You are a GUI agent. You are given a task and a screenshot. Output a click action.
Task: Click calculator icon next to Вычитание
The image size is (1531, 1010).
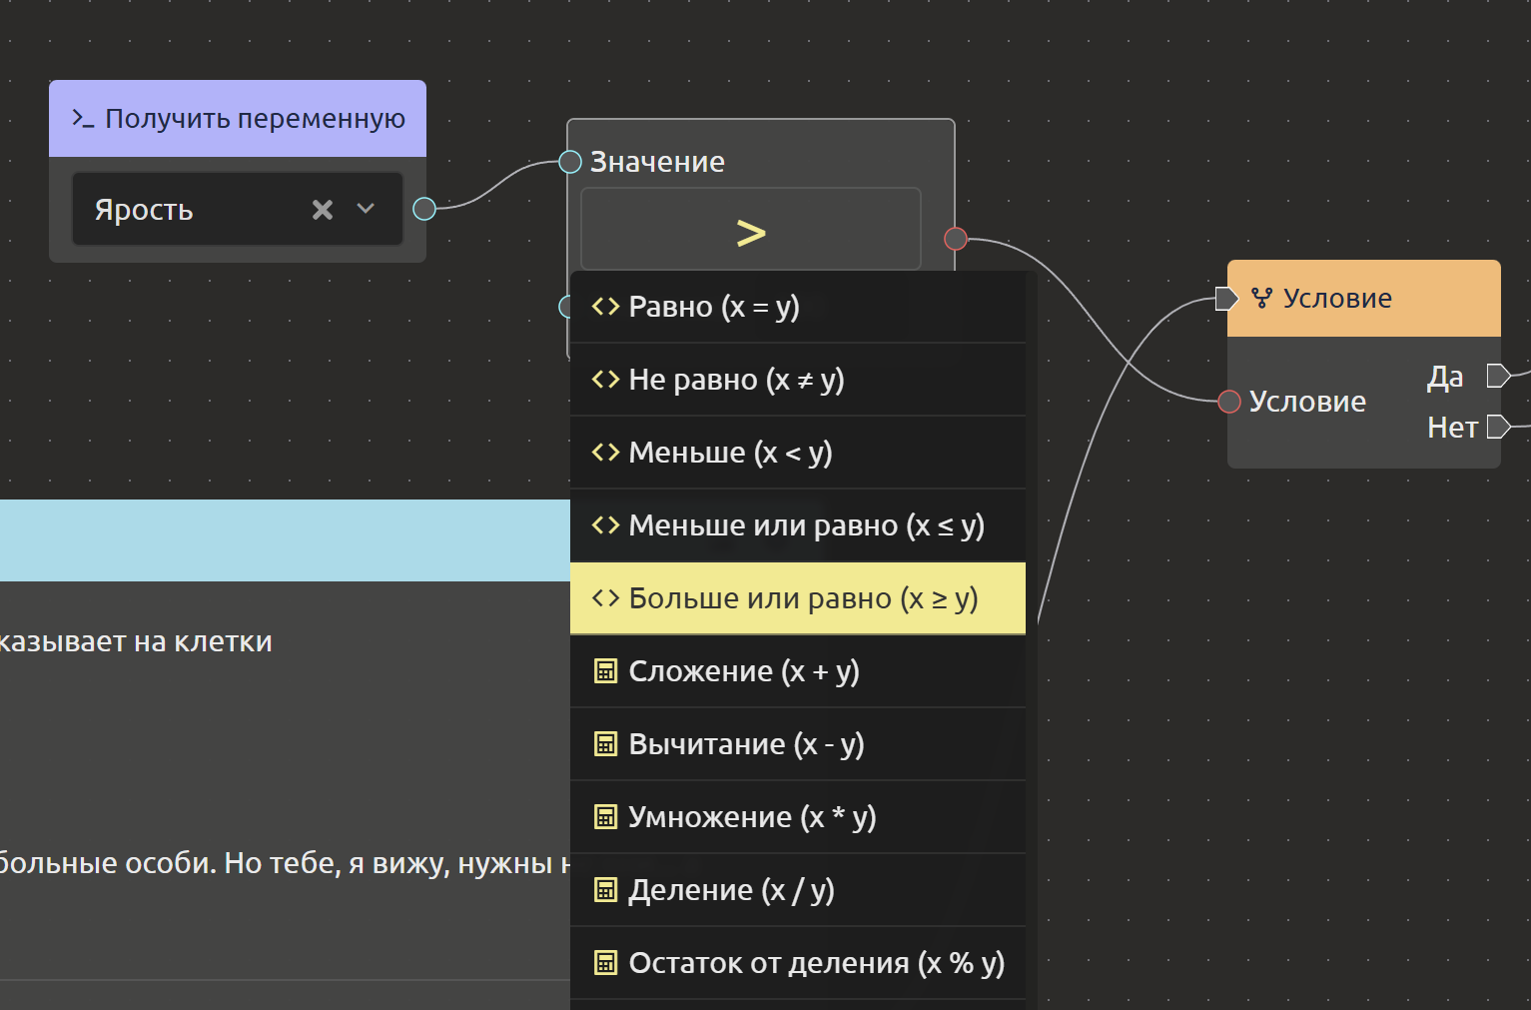[x=605, y=744]
